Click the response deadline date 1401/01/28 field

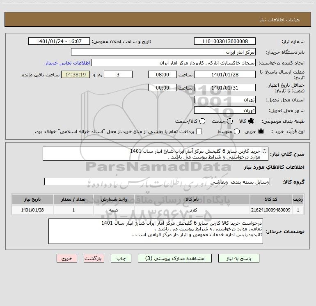point(225,74)
